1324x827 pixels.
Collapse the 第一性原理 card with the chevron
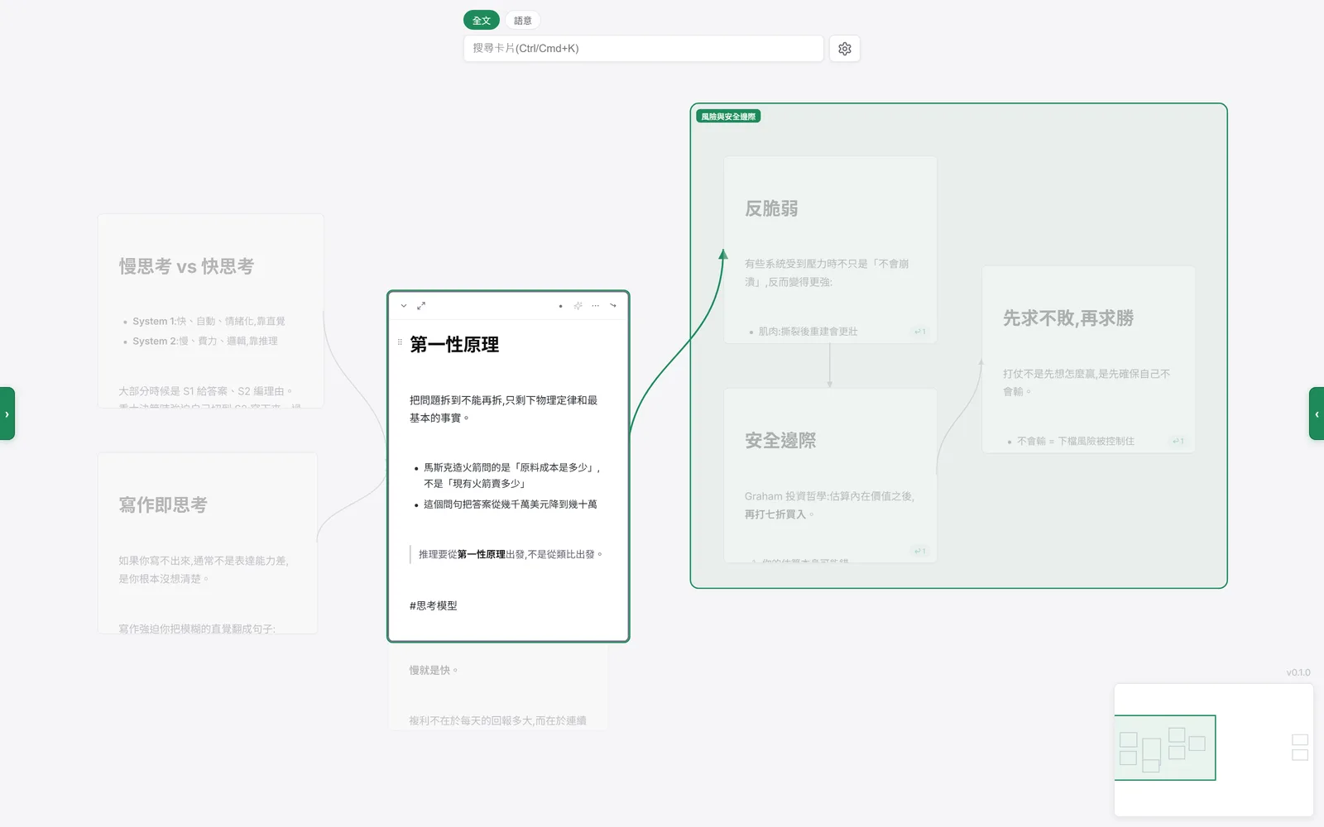(x=404, y=306)
